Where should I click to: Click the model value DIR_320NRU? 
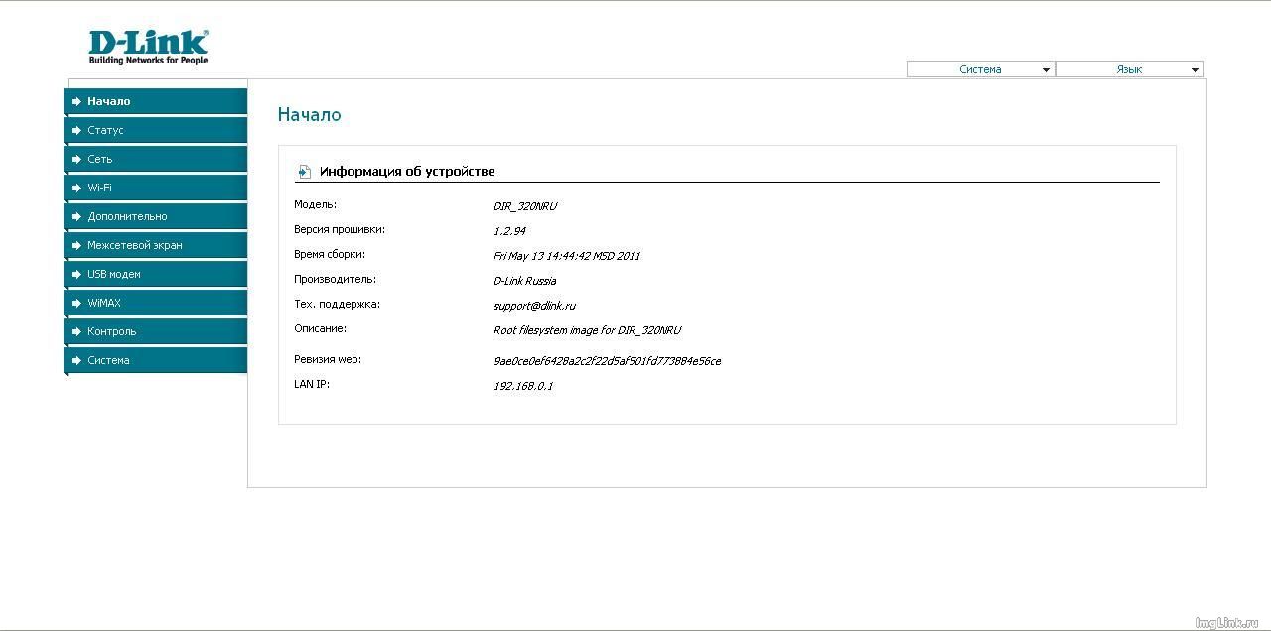tap(525, 206)
